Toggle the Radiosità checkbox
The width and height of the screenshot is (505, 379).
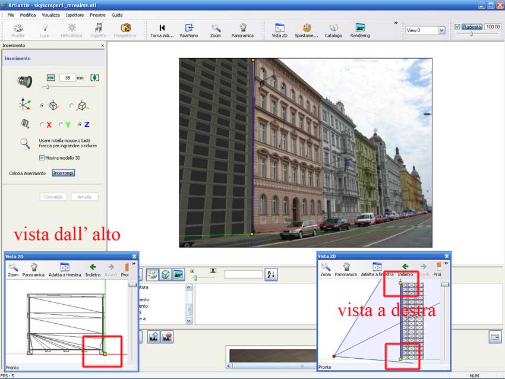(457, 27)
